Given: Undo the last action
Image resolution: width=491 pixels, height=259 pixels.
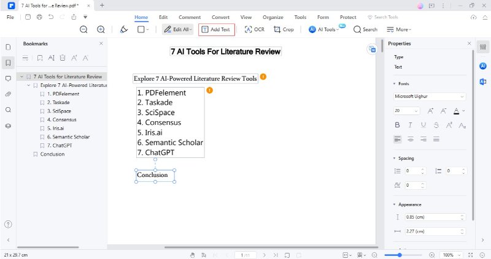Looking at the screenshot, I should point(51,17).
